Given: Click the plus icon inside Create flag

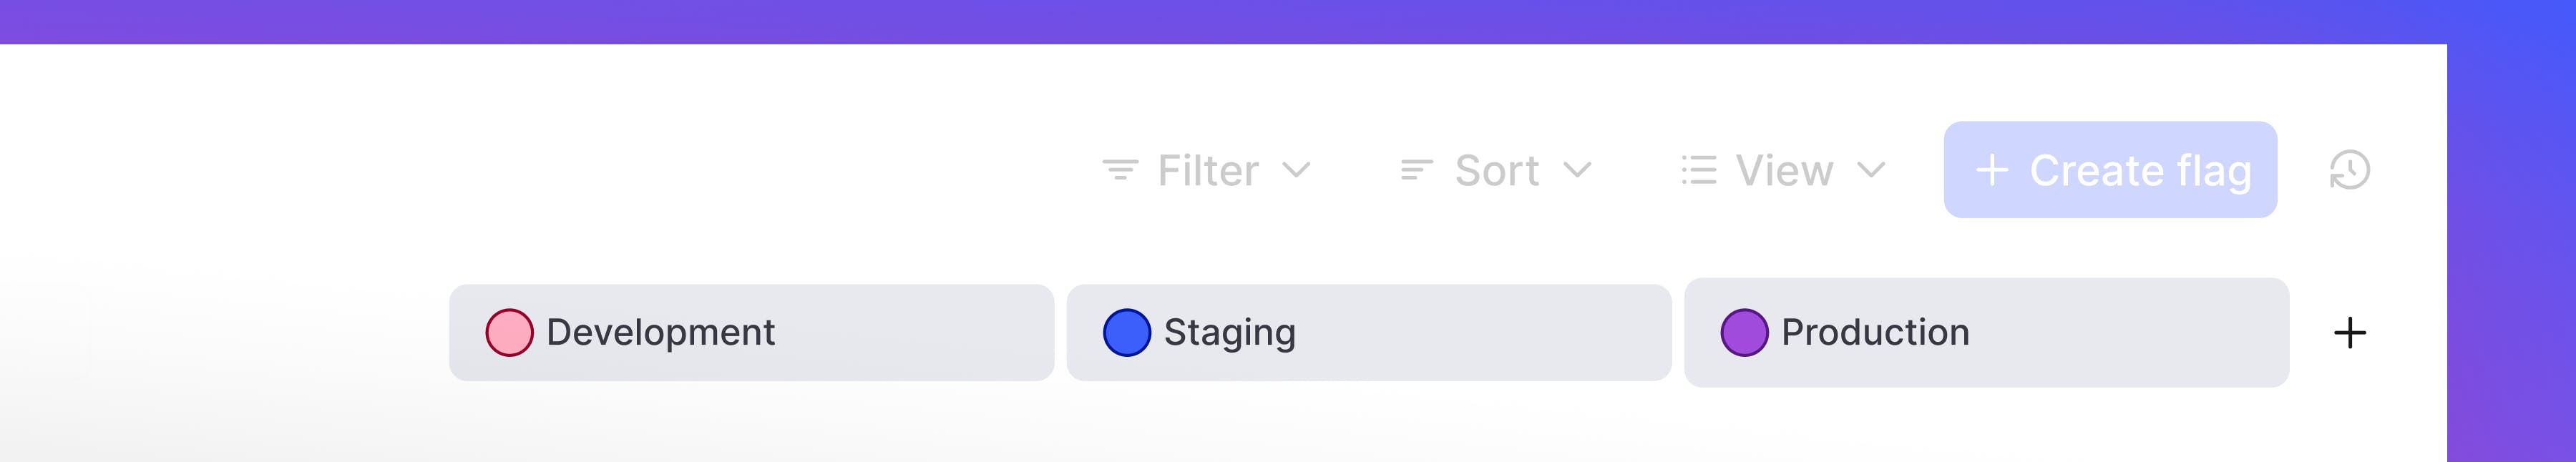Looking at the screenshot, I should point(1991,170).
